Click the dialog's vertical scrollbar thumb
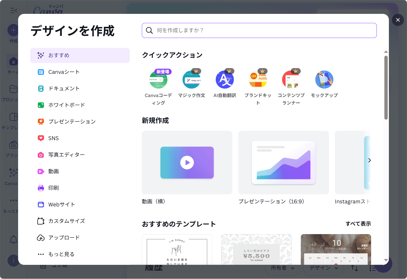This screenshot has width=407, height=279. coord(386,87)
